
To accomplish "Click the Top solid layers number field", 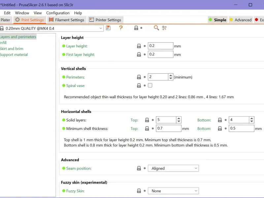I will pyautogui.click(x=166, y=120).
